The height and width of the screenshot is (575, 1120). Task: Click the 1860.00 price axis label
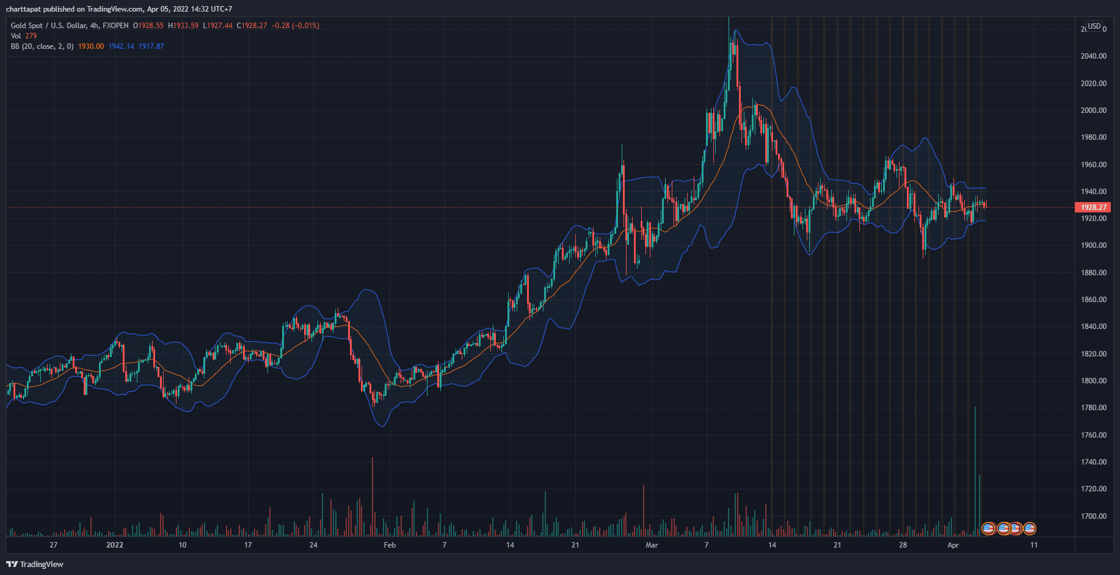point(1094,300)
